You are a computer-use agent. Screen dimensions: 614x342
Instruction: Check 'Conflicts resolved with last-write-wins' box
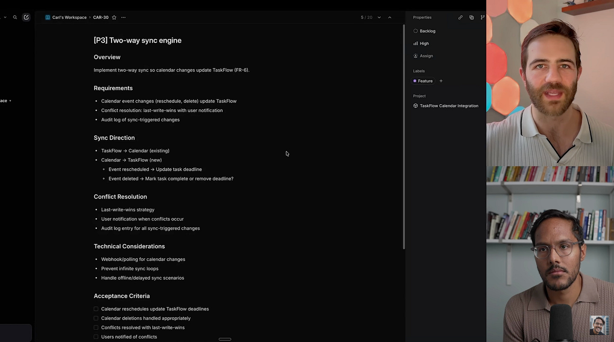(96, 328)
